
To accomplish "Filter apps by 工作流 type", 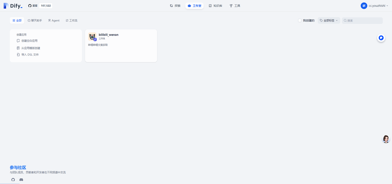I will (x=71, y=21).
